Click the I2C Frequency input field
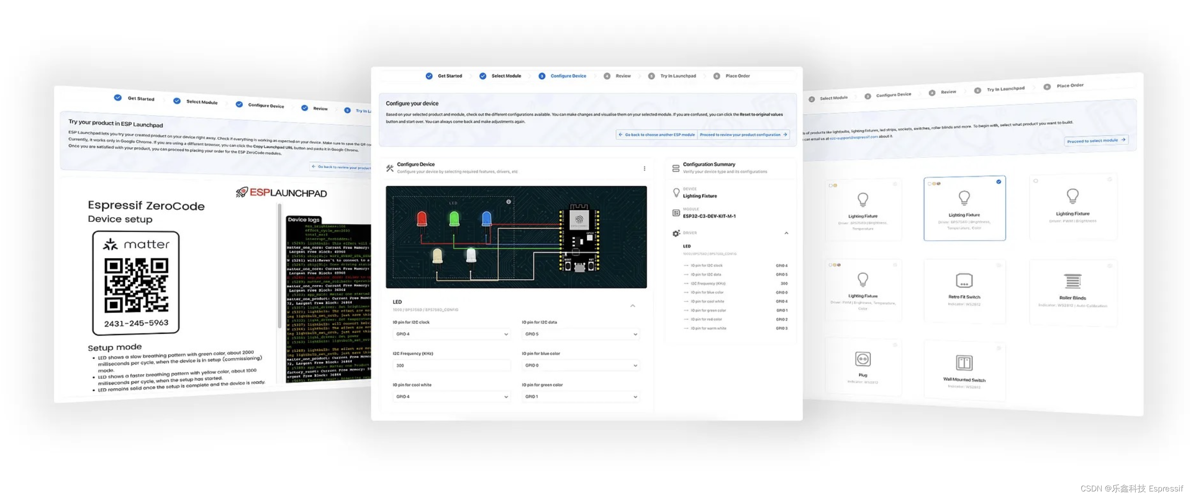The height and width of the screenshot is (497, 1190). (451, 365)
